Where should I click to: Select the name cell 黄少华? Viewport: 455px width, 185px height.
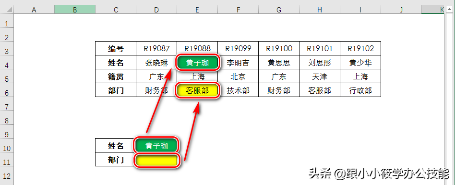pos(360,62)
